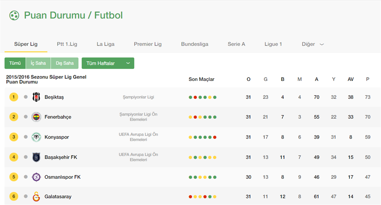Screen dimensions: 381x205
Task: Switch to Dış Saha away standings
Action: 64,63
